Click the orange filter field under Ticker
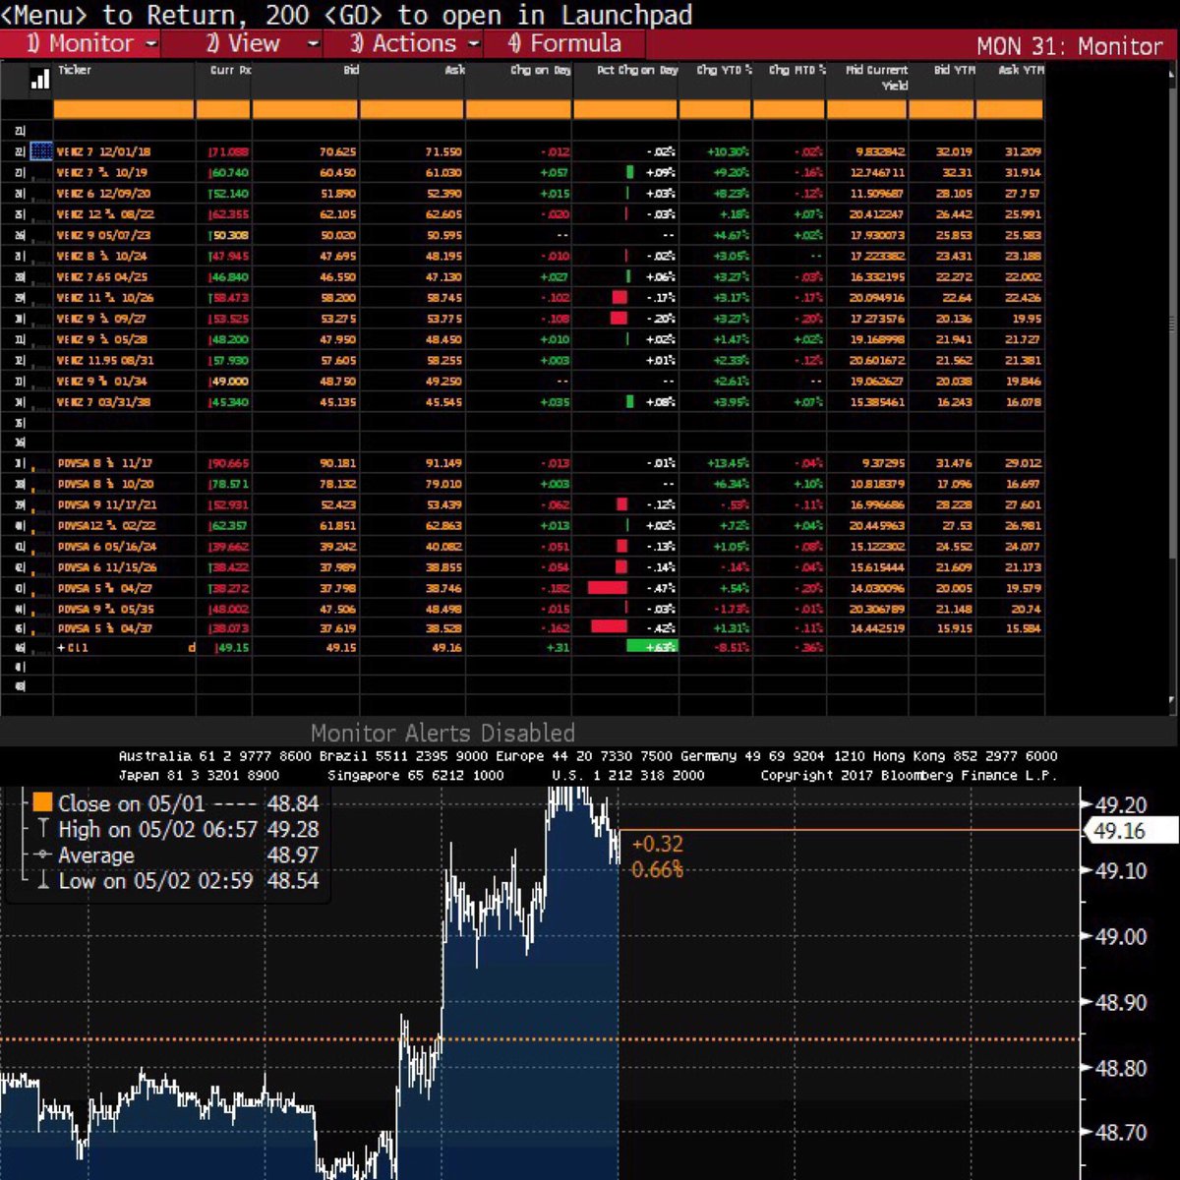This screenshot has height=1180, width=1180. (124, 109)
